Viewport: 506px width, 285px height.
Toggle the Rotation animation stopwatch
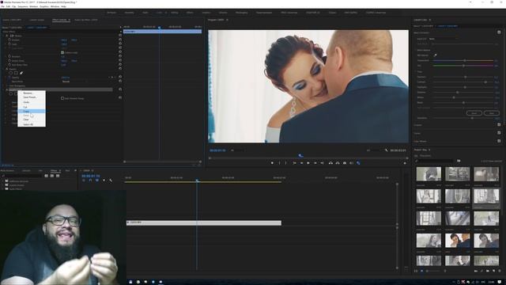pyautogui.click(x=9, y=56)
